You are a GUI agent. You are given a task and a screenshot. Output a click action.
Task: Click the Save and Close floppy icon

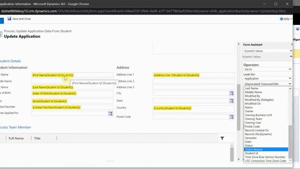pyautogui.click(x=9, y=19)
